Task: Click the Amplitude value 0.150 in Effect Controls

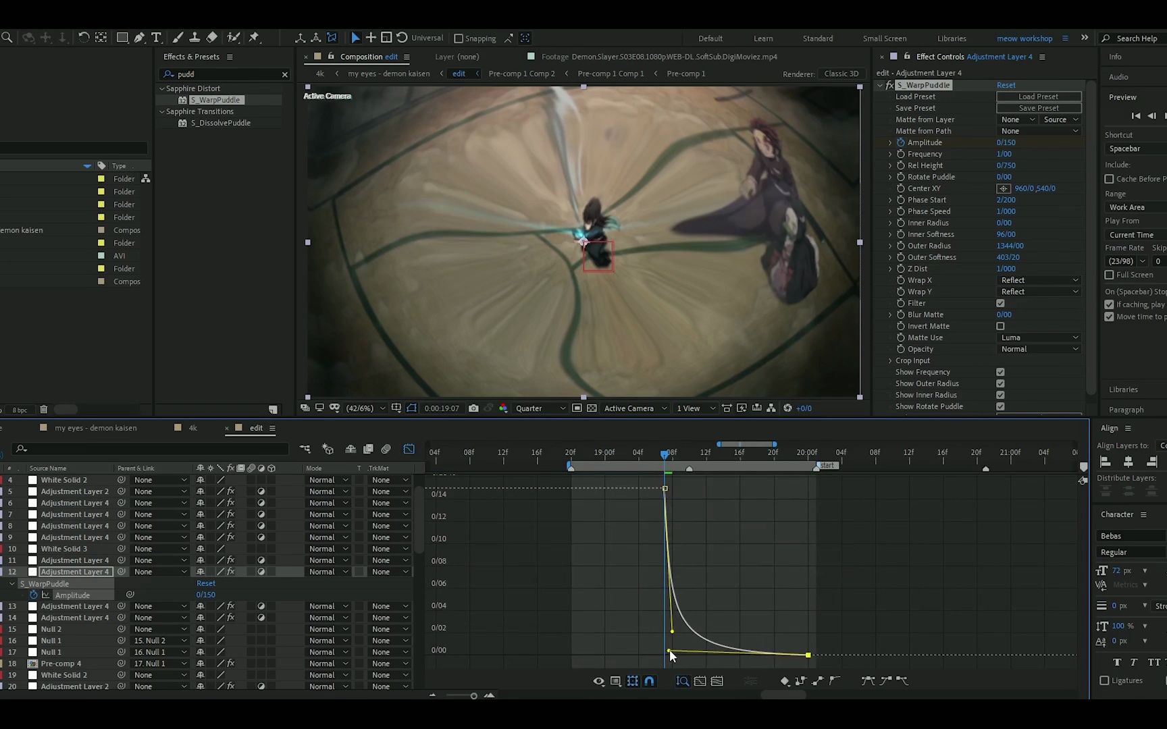Action: [1006, 142]
